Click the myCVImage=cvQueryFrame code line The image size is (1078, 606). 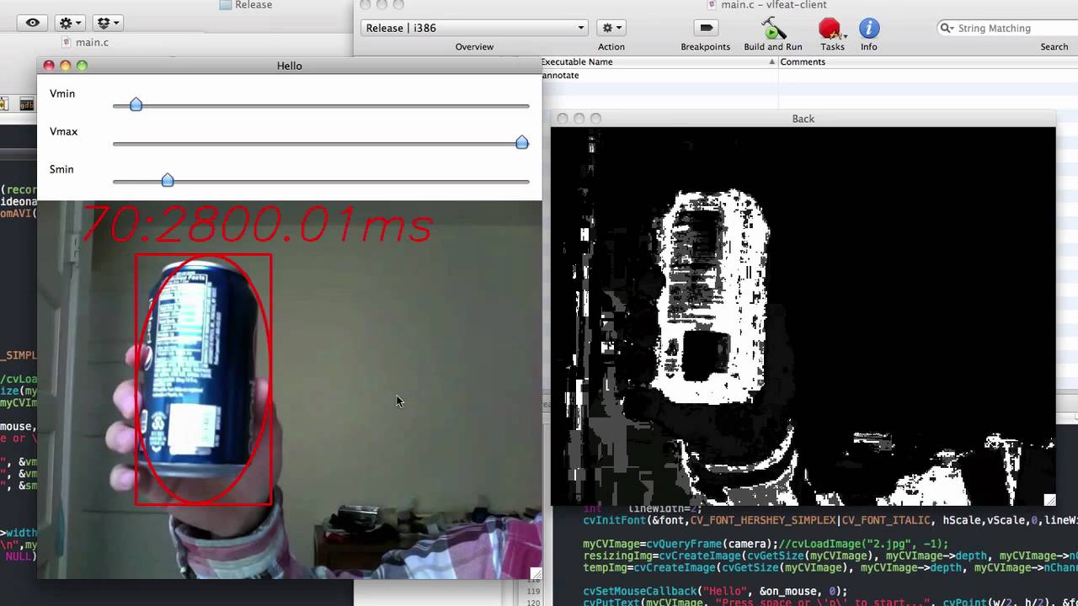[x=766, y=544]
